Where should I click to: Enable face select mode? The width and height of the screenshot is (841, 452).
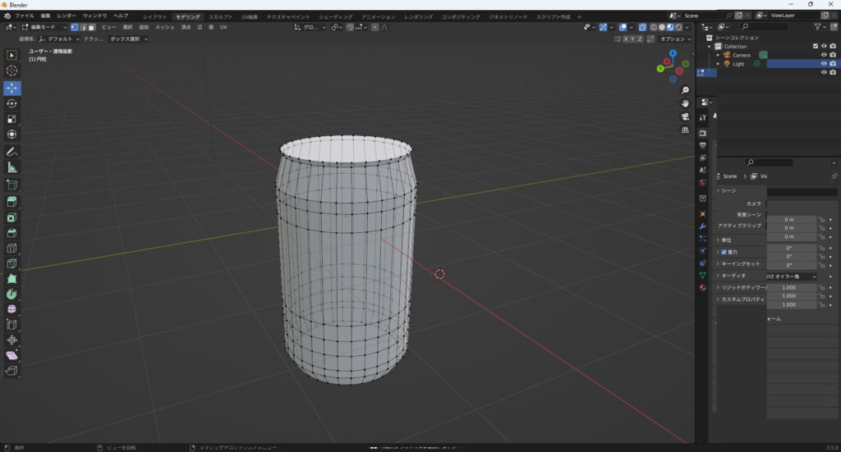92,27
